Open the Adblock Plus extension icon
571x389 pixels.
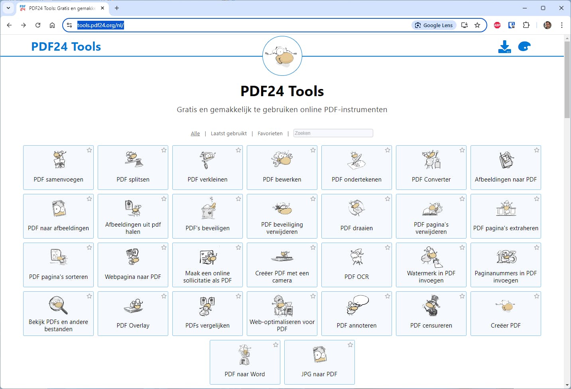pos(497,25)
